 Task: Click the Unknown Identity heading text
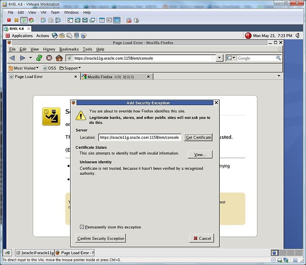[96, 162]
